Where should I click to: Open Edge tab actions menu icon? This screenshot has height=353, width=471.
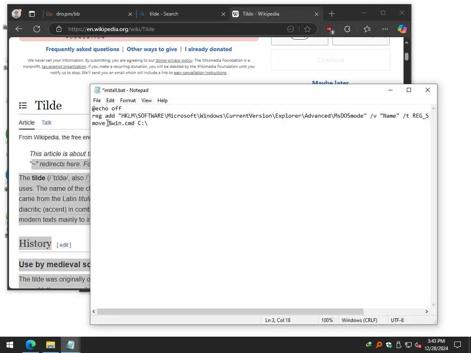[32, 14]
